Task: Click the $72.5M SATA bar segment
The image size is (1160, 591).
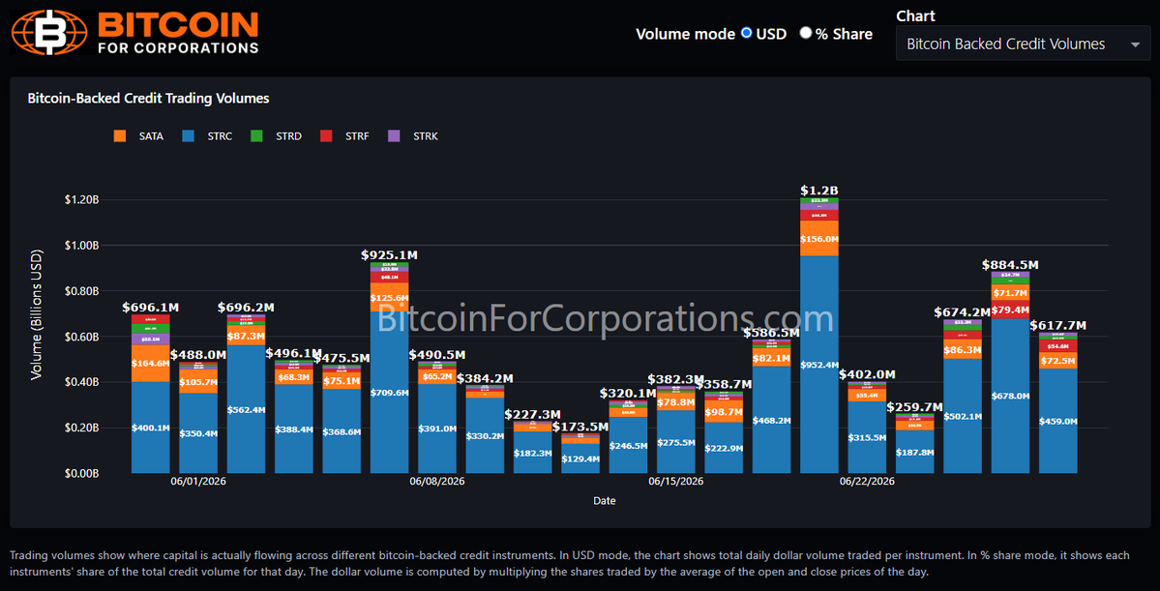Action: click(x=1057, y=360)
